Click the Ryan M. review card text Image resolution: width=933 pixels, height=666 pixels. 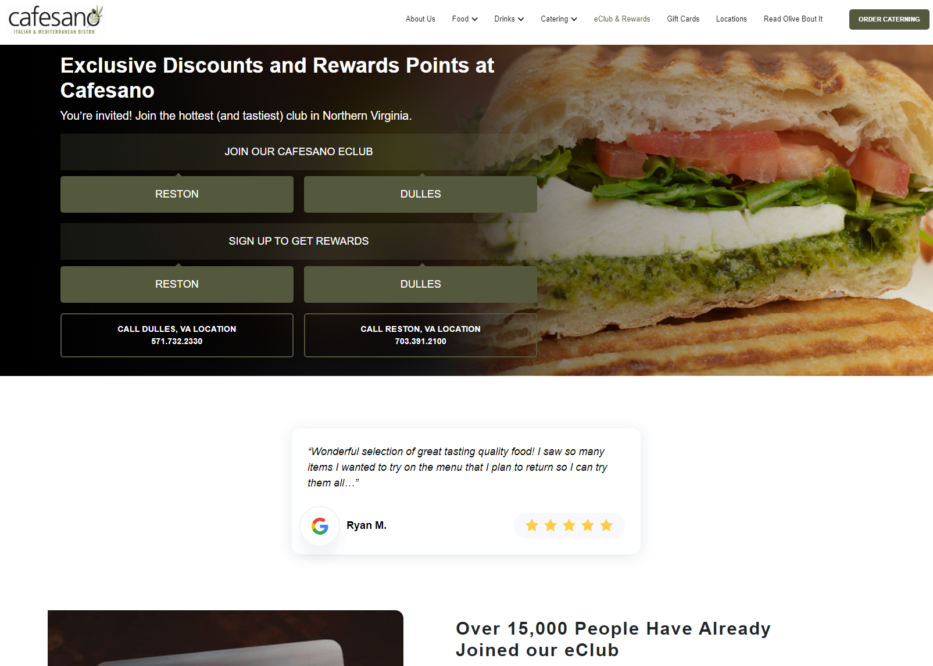click(x=457, y=467)
